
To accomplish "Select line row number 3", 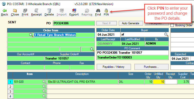I will click(x=10, y=92).
